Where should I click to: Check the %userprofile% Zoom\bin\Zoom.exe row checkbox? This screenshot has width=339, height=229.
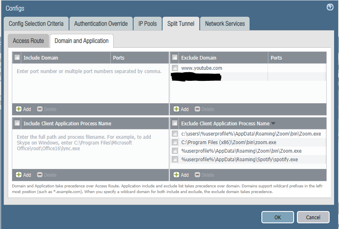pos(175,151)
